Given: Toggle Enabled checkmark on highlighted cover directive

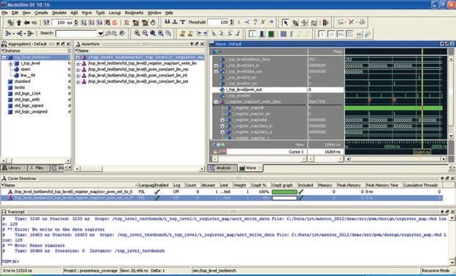Looking at the screenshot, I should coord(157,197).
